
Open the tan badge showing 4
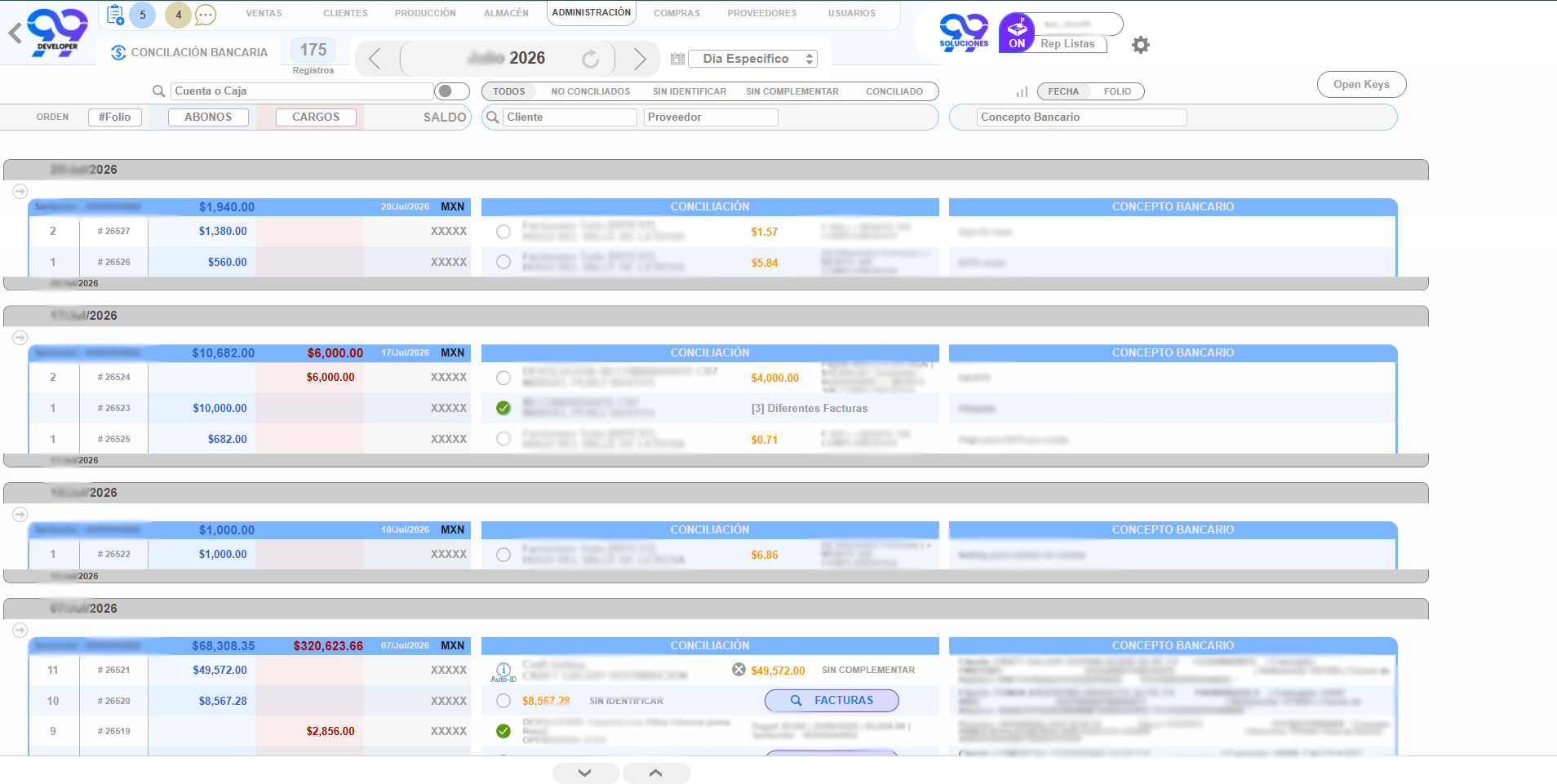[179, 15]
